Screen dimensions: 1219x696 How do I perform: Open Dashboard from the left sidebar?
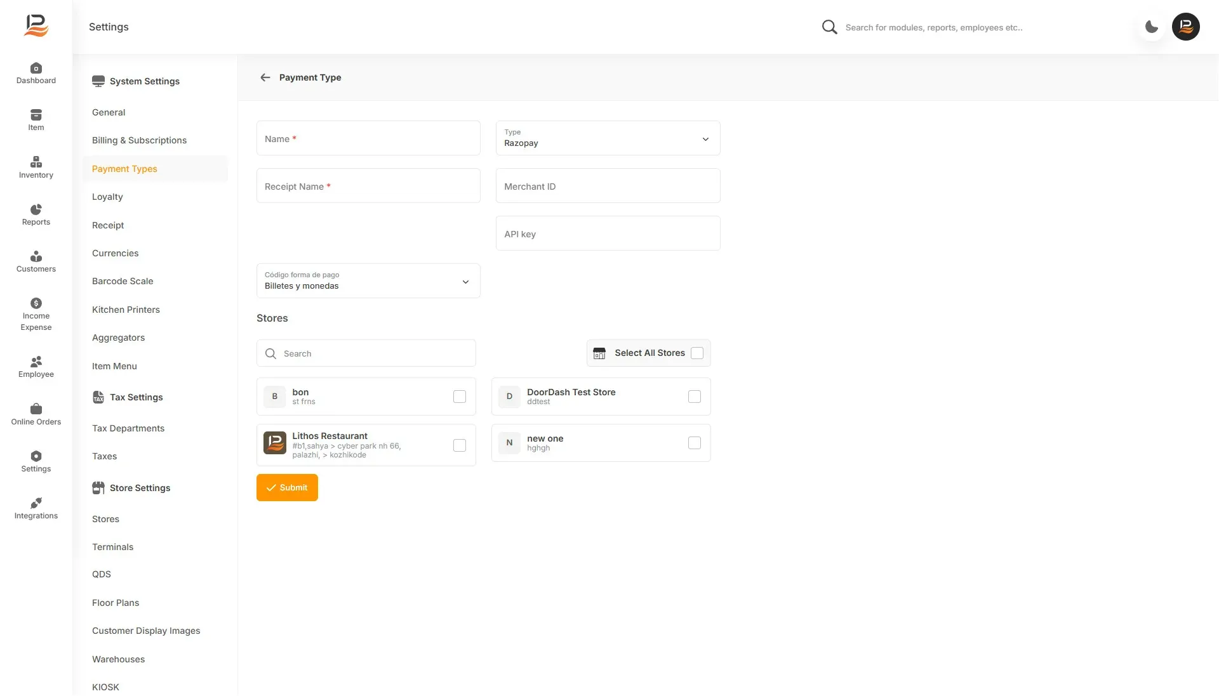pos(36,74)
